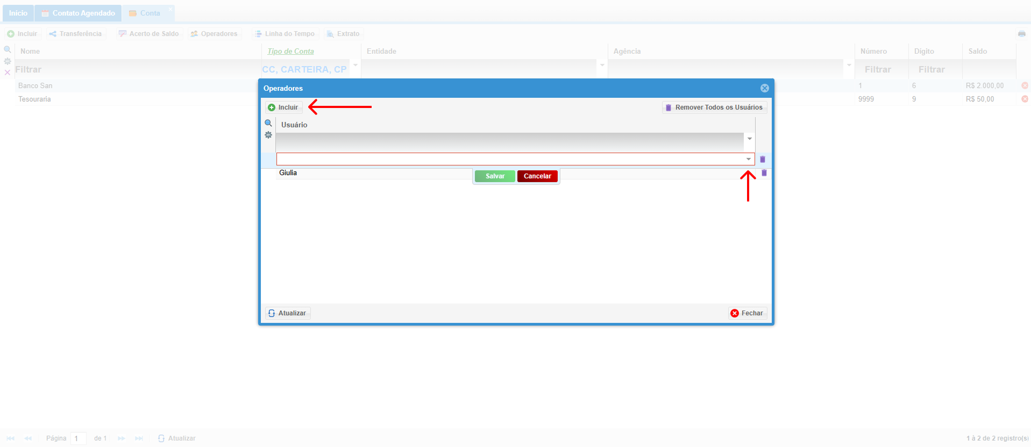Open the new user combo box dropdown arrow
The image size is (1031, 447).
pos(748,159)
